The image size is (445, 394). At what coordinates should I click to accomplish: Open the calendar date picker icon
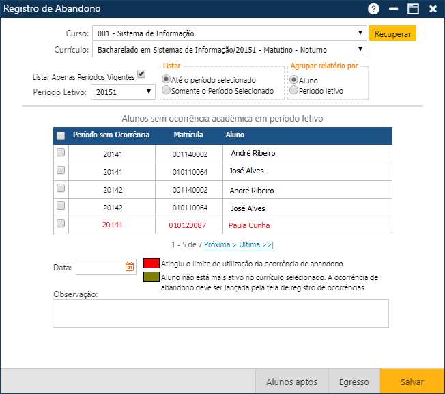tap(130, 267)
